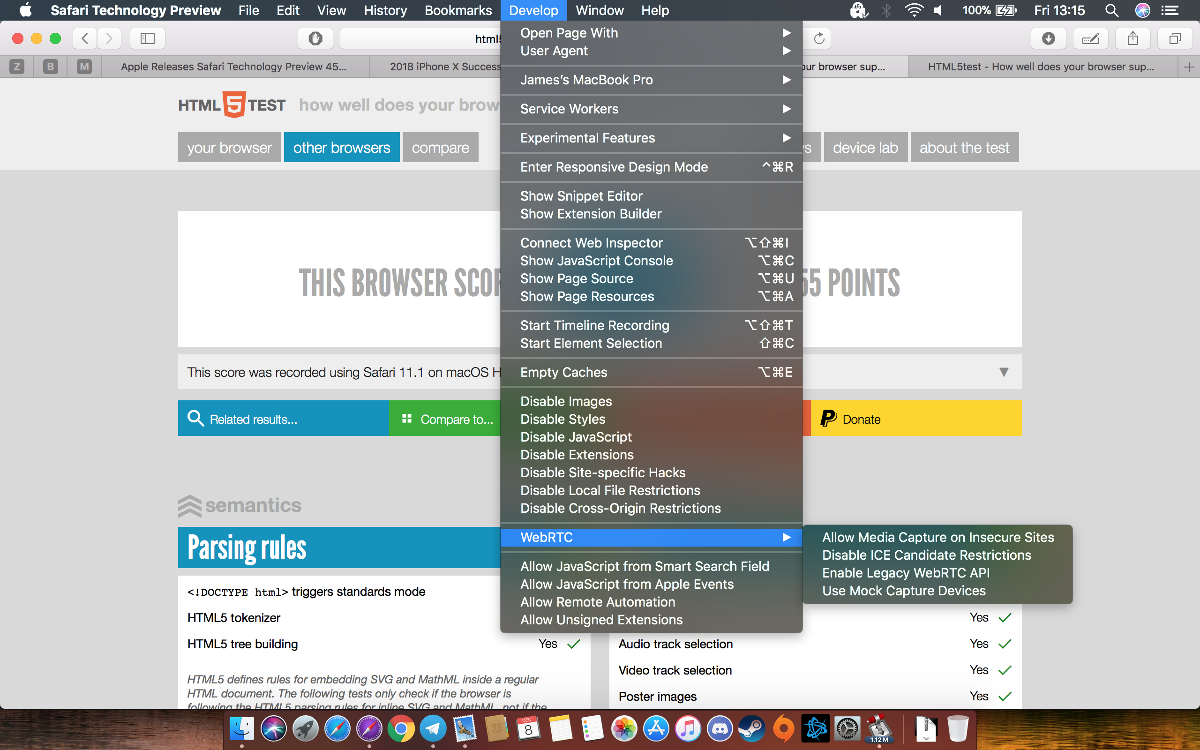This screenshot has width=1200, height=750.
Task: Switch to Apple Releases Safari Technology Preview tab
Action: point(235,67)
